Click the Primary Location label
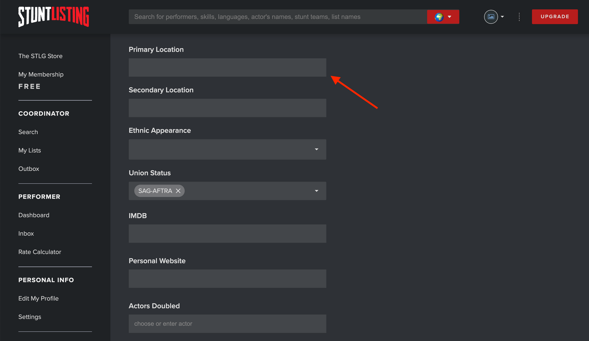This screenshot has width=589, height=341. pyautogui.click(x=156, y=49)
